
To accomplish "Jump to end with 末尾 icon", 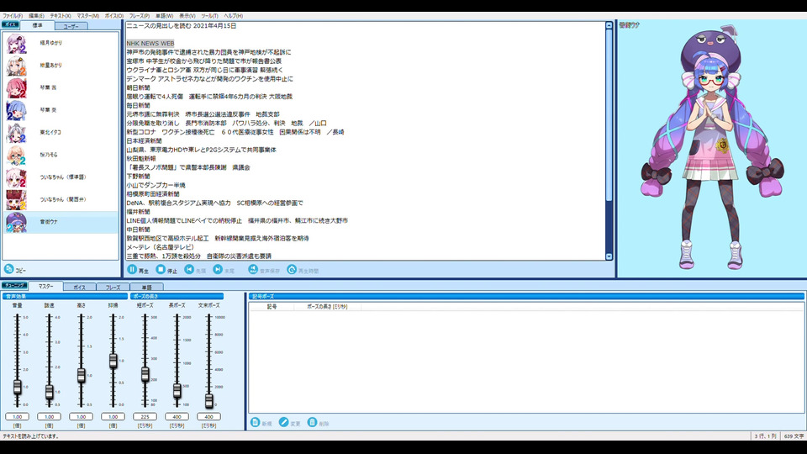I will tap(218, 269).
